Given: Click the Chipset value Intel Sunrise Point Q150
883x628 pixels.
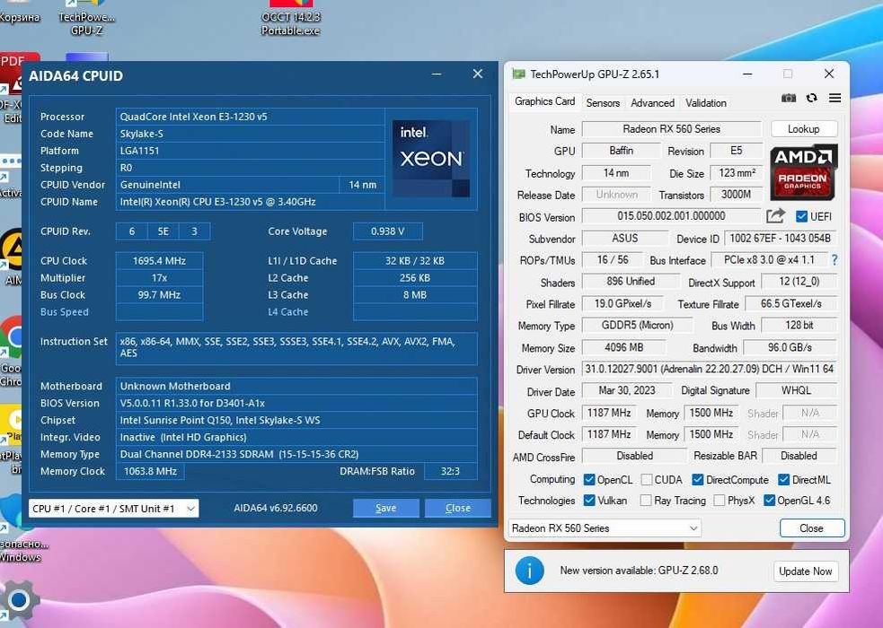Looking at the screenshot, I should [296, 420].
